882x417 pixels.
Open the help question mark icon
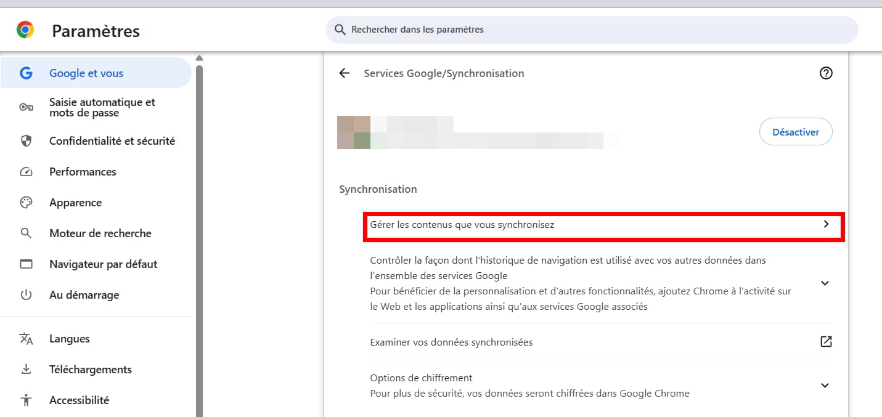tap(826, 73)
